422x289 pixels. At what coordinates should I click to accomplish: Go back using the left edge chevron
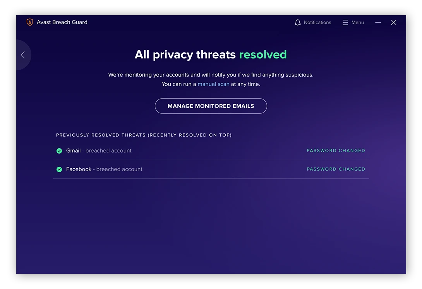coord(23,55)
